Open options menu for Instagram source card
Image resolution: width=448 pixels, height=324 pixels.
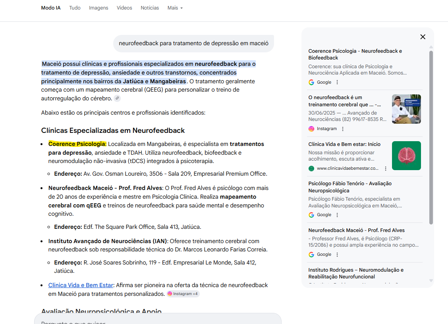click(x=343, y=129)
